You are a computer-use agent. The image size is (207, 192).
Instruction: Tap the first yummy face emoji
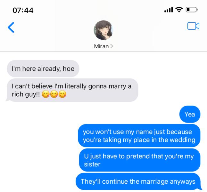pyautogui.click(x=46, y=94)
